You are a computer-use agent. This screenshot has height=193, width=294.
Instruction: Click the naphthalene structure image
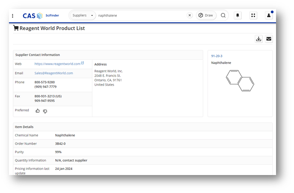[x=240, y=80]
